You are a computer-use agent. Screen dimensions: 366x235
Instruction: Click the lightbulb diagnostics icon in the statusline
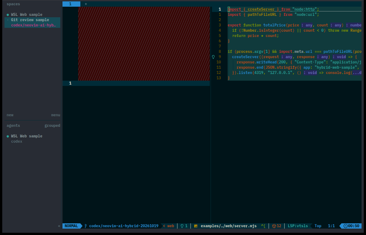tap(182, 226)
